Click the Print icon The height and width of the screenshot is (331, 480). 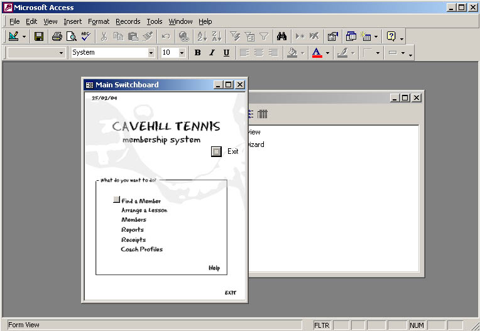[x=57, y=36]
